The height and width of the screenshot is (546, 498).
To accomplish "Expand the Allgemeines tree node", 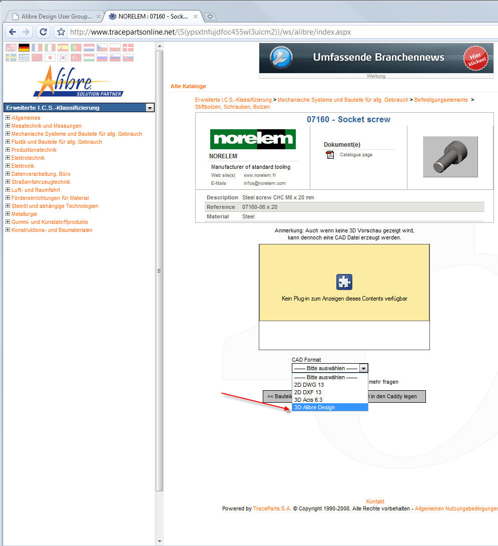I will (x=8, y=118).
